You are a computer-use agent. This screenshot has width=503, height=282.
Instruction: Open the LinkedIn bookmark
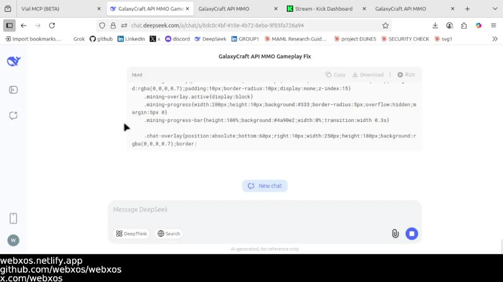131,39
